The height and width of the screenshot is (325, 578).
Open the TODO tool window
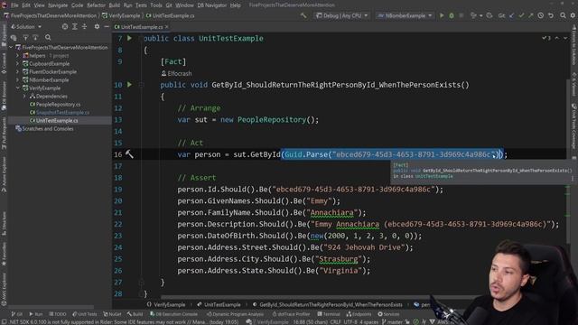pos(58,314)
